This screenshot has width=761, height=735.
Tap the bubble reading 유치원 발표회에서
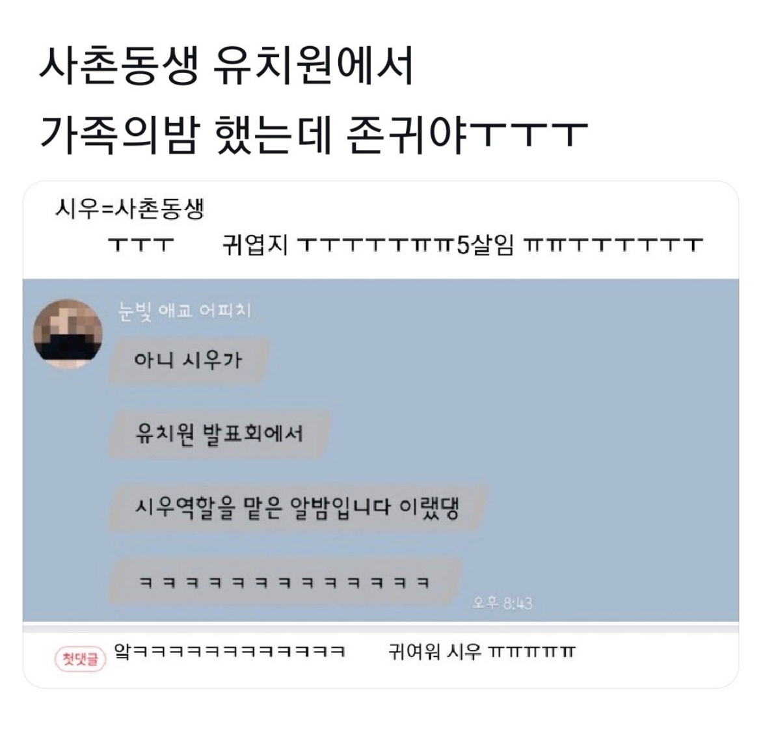219,434
